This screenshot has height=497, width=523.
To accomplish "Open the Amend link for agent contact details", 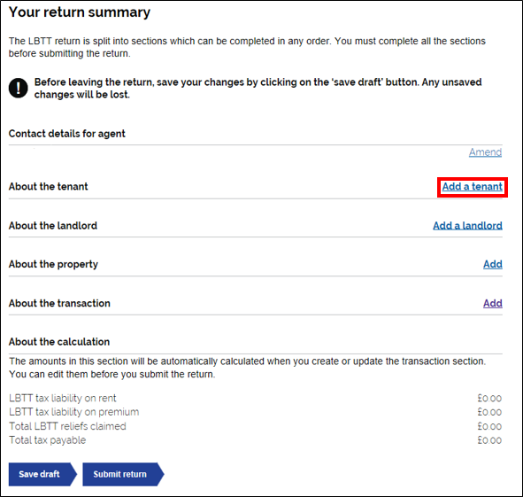I will click(x=485, y=152).
